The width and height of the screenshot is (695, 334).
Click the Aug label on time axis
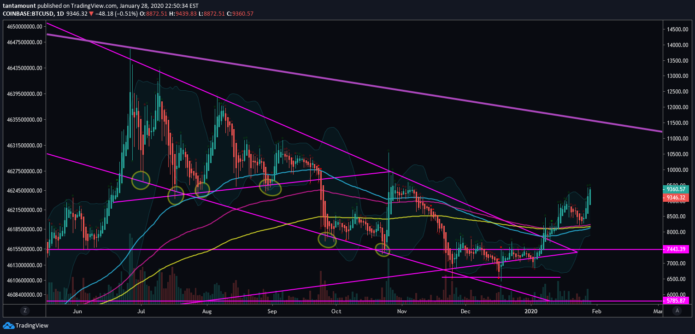click(206, 311)
